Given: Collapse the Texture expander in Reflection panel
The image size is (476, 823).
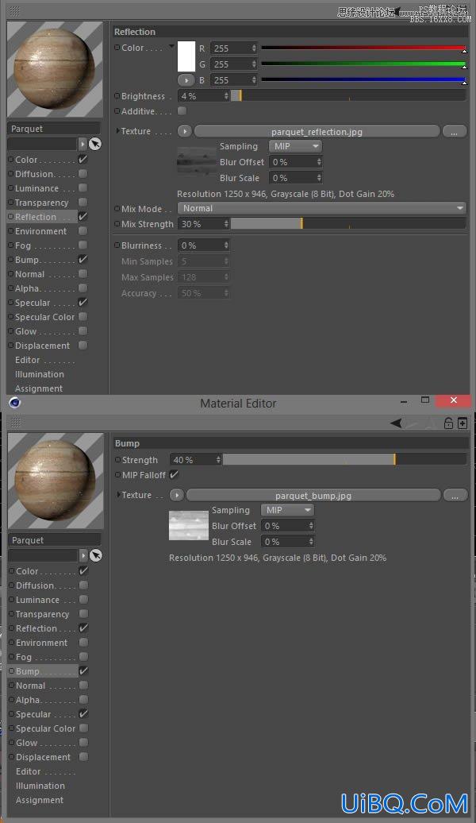Looking at the screenshot, I should click(x=117, y=131).
